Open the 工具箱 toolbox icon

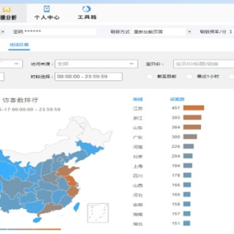(86, 9)
